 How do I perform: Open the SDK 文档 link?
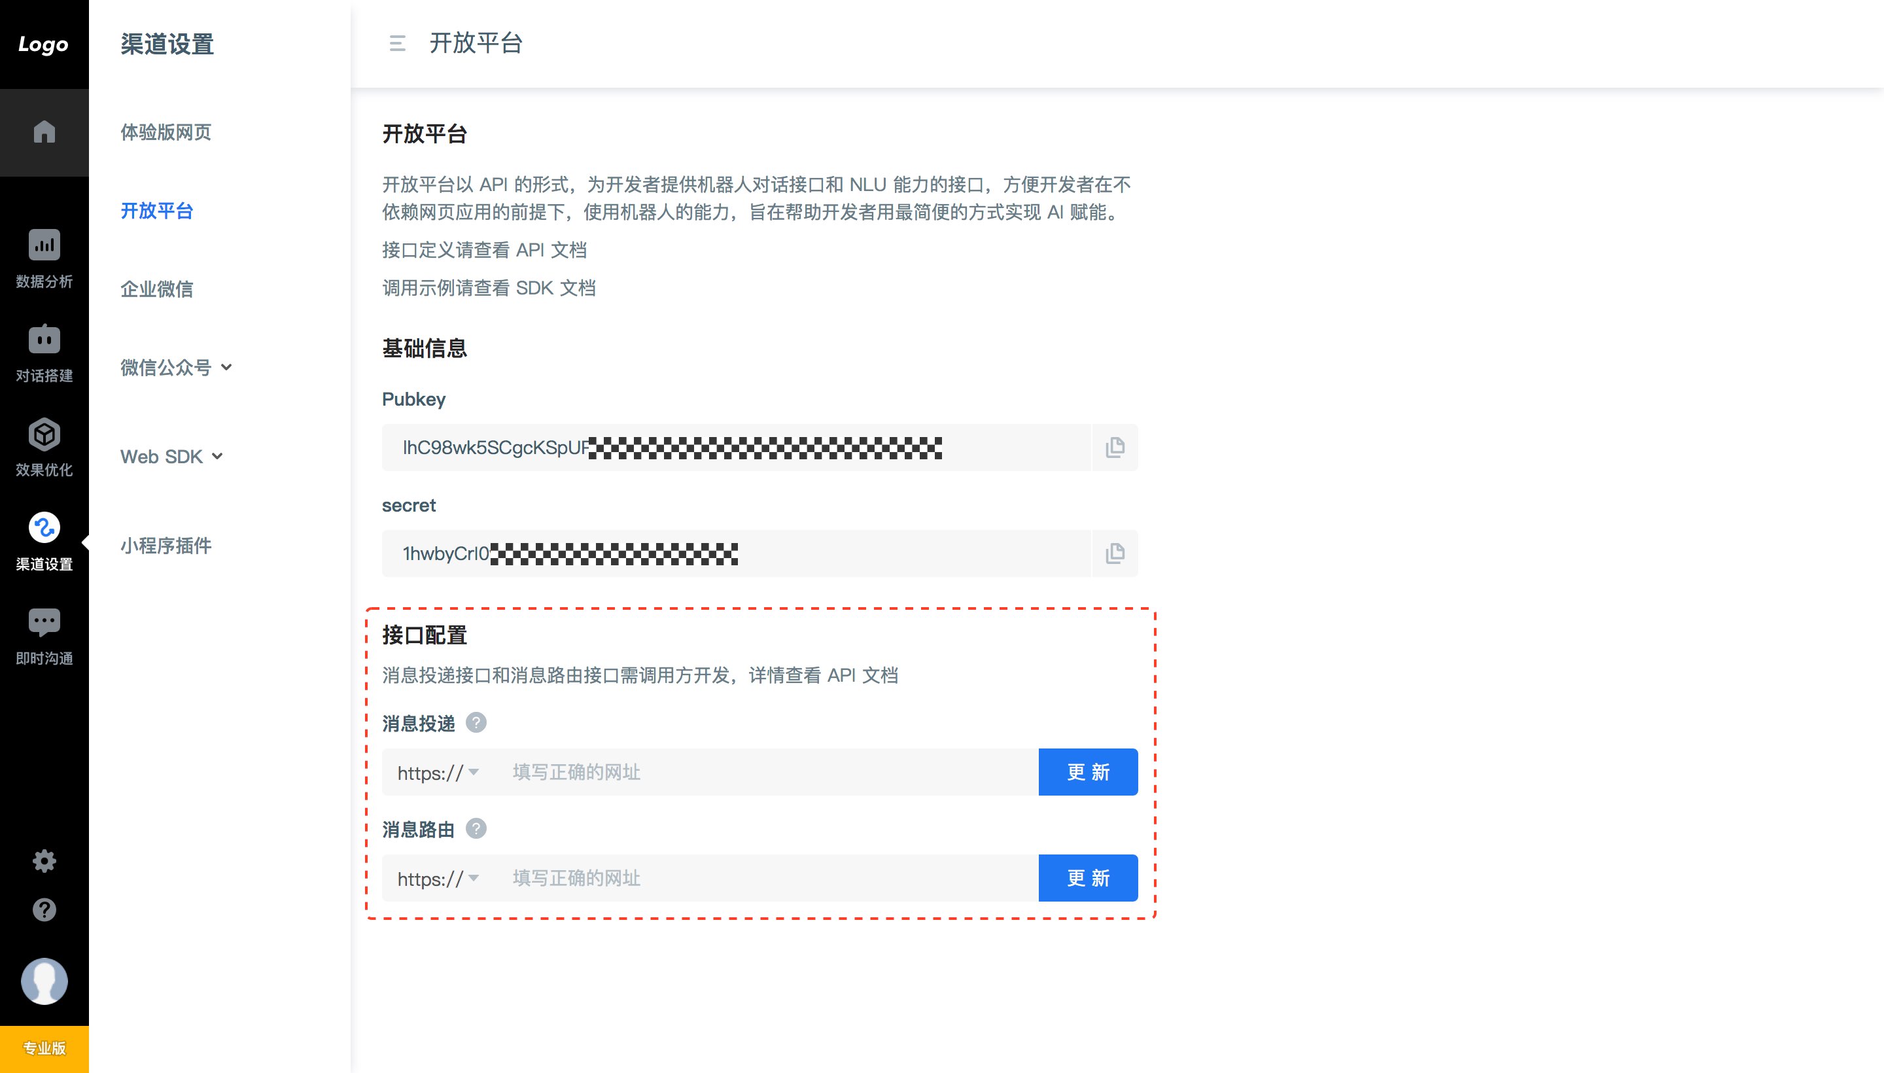tap(555, 287)
